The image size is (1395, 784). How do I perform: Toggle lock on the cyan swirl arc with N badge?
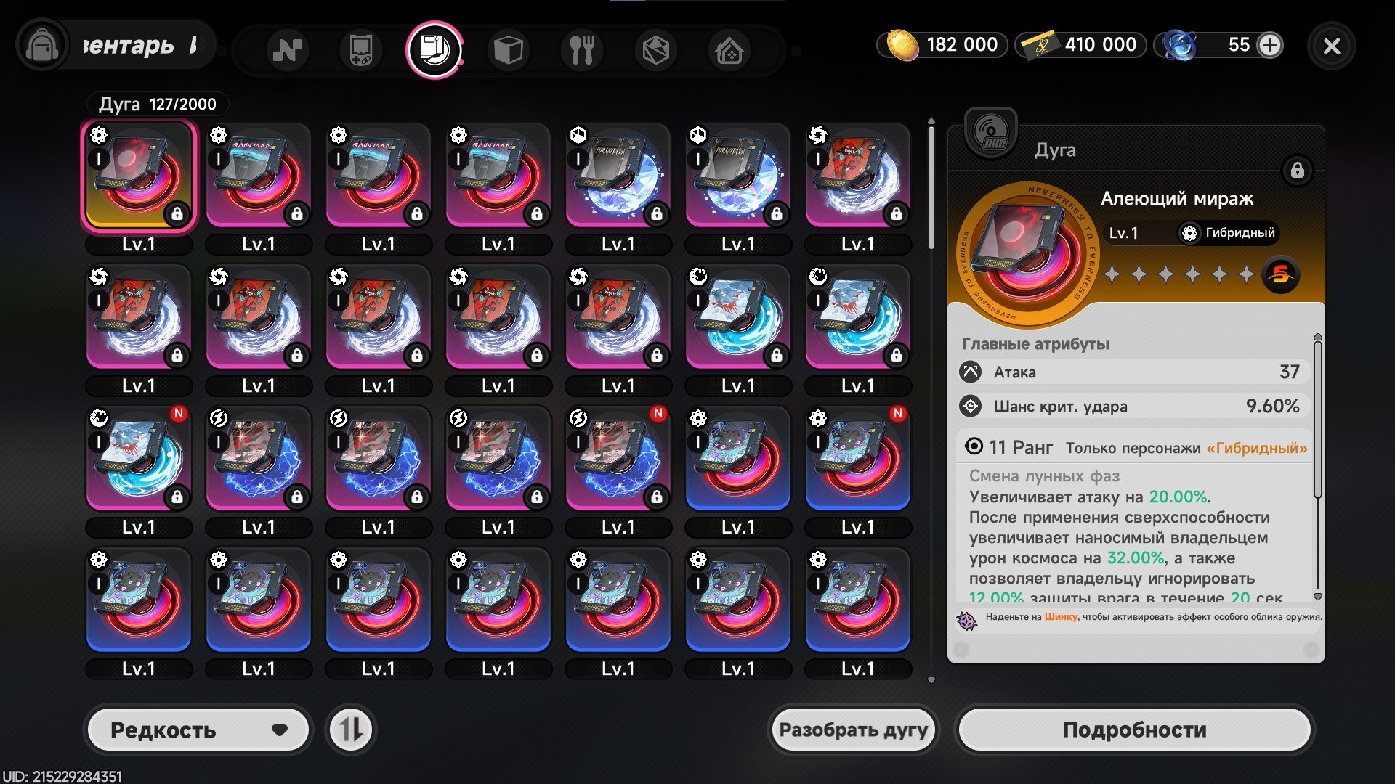click(177, 497)
